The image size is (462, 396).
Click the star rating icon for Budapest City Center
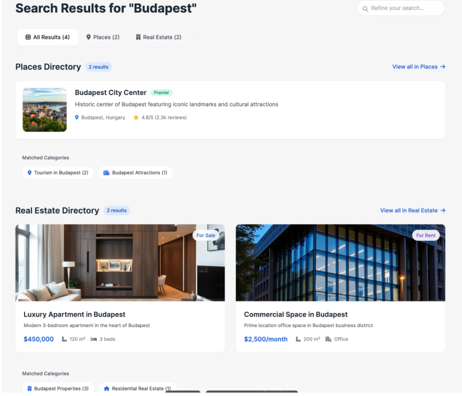click(x=136, y=117)
